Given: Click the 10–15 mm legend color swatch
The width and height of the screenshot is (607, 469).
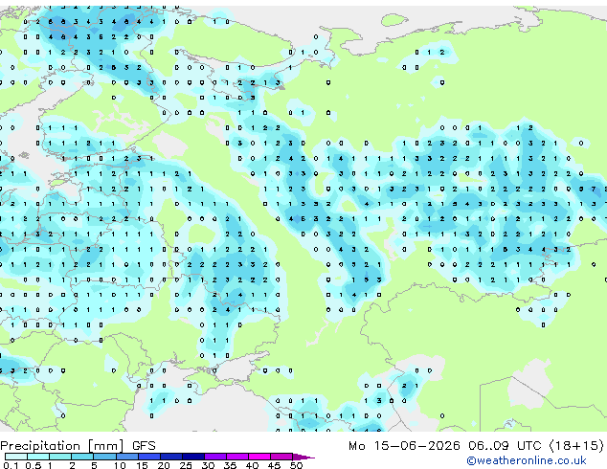Looking at the screenshot, I should tap(126, 457).
